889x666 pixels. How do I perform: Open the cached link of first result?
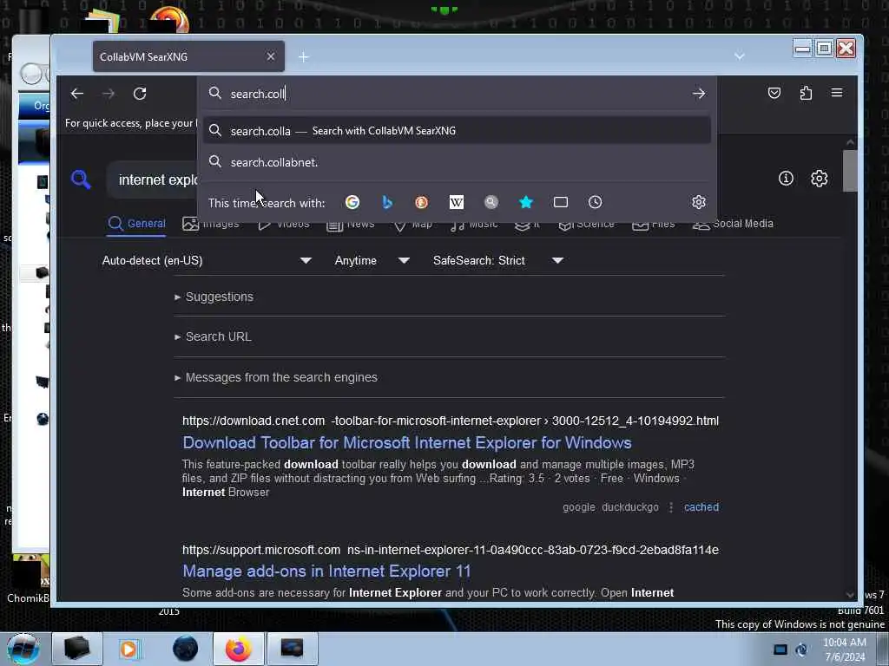701,507
